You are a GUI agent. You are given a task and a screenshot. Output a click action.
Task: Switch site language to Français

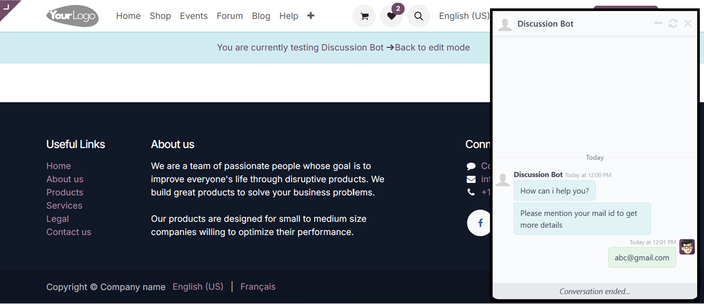pos(258,287)
